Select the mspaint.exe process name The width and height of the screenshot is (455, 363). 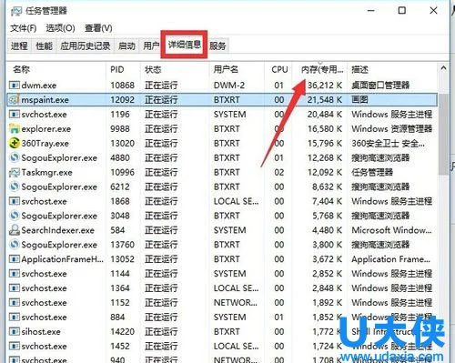click(45, 100)
